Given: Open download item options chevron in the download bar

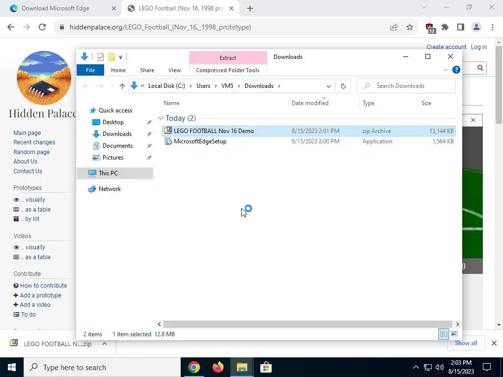Looking at the screenshot, I should 105,344.
